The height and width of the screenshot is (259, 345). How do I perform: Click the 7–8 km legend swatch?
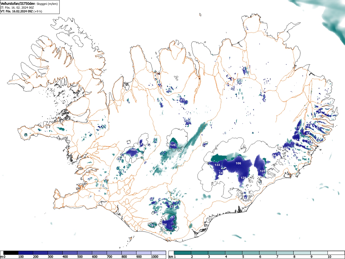click(x=285, y=253)
